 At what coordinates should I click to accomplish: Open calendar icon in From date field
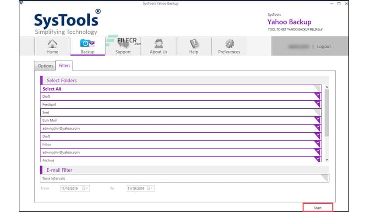(83, 188)
